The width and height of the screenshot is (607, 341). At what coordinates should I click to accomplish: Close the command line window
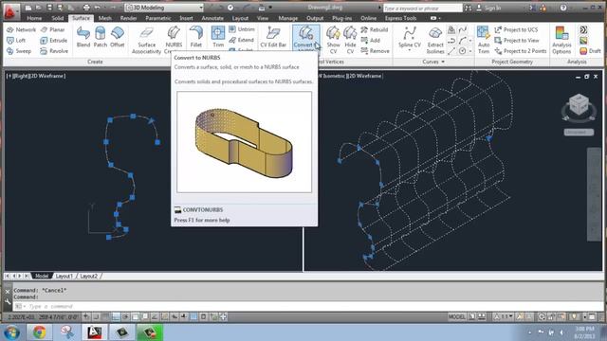(8, 292)
